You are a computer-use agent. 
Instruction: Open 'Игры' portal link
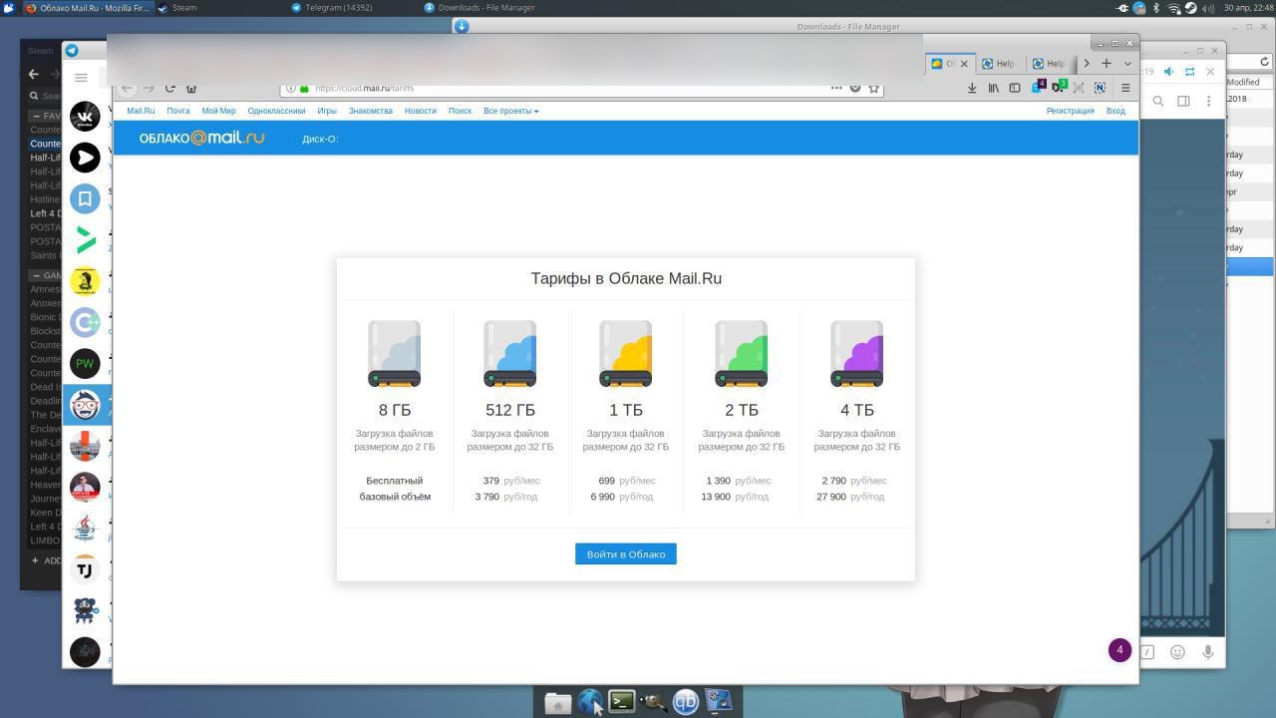click(327, 111)
